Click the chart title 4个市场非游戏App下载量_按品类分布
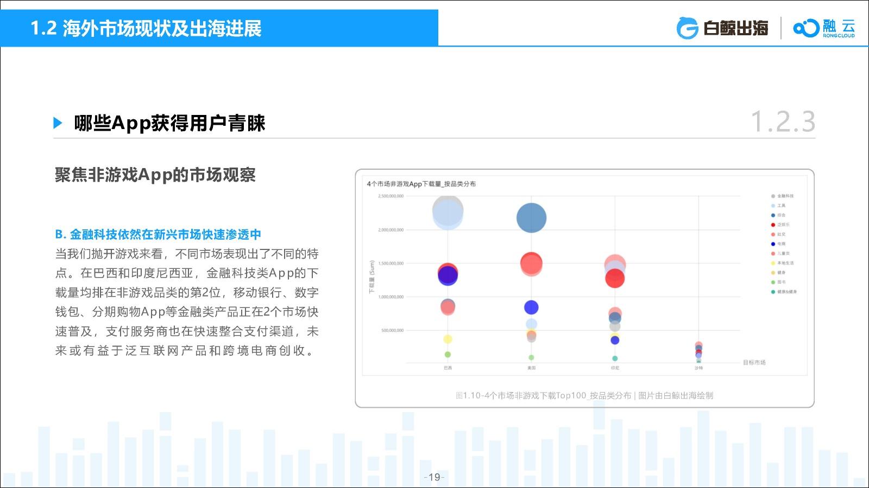This screenshot has width=869, height=488. 421,184
